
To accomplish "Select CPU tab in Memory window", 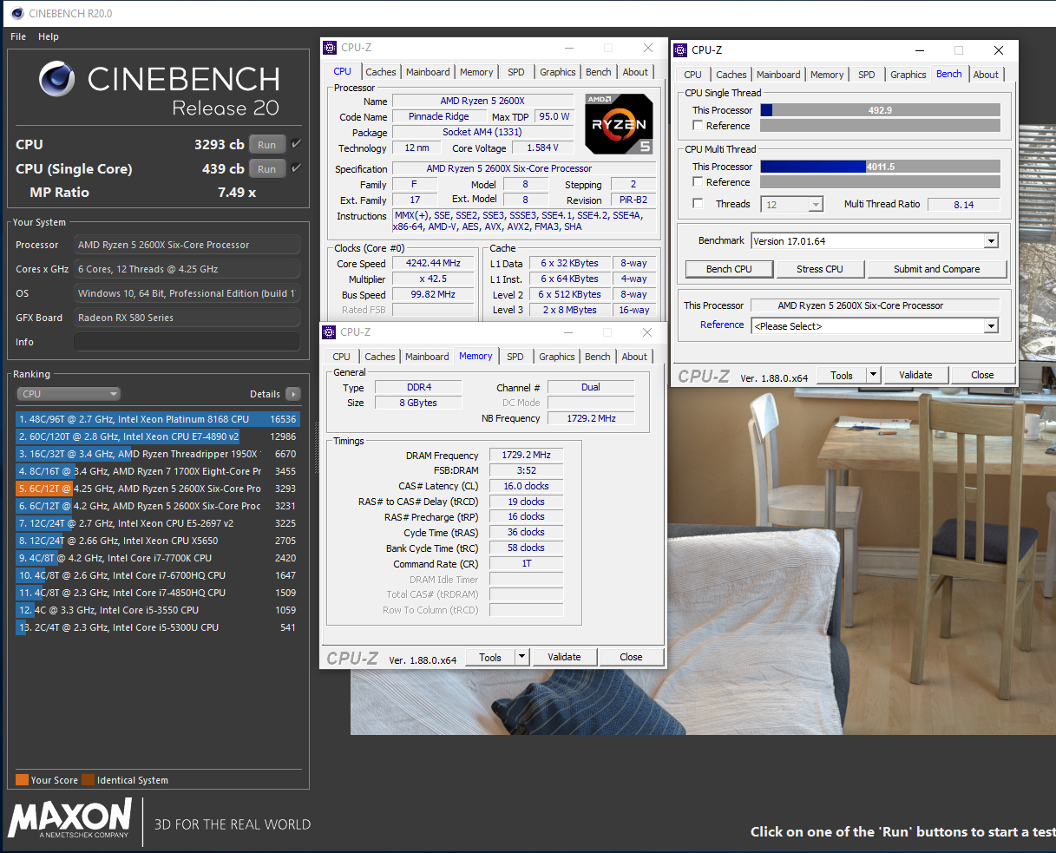I will [x=342, y=357].
